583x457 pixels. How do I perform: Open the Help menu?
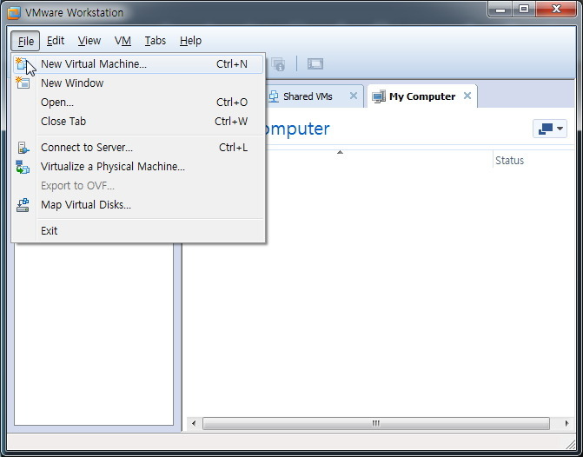pos(190,41)
